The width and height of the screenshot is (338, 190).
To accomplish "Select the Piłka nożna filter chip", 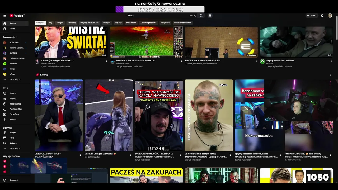I will pos(131,23).
